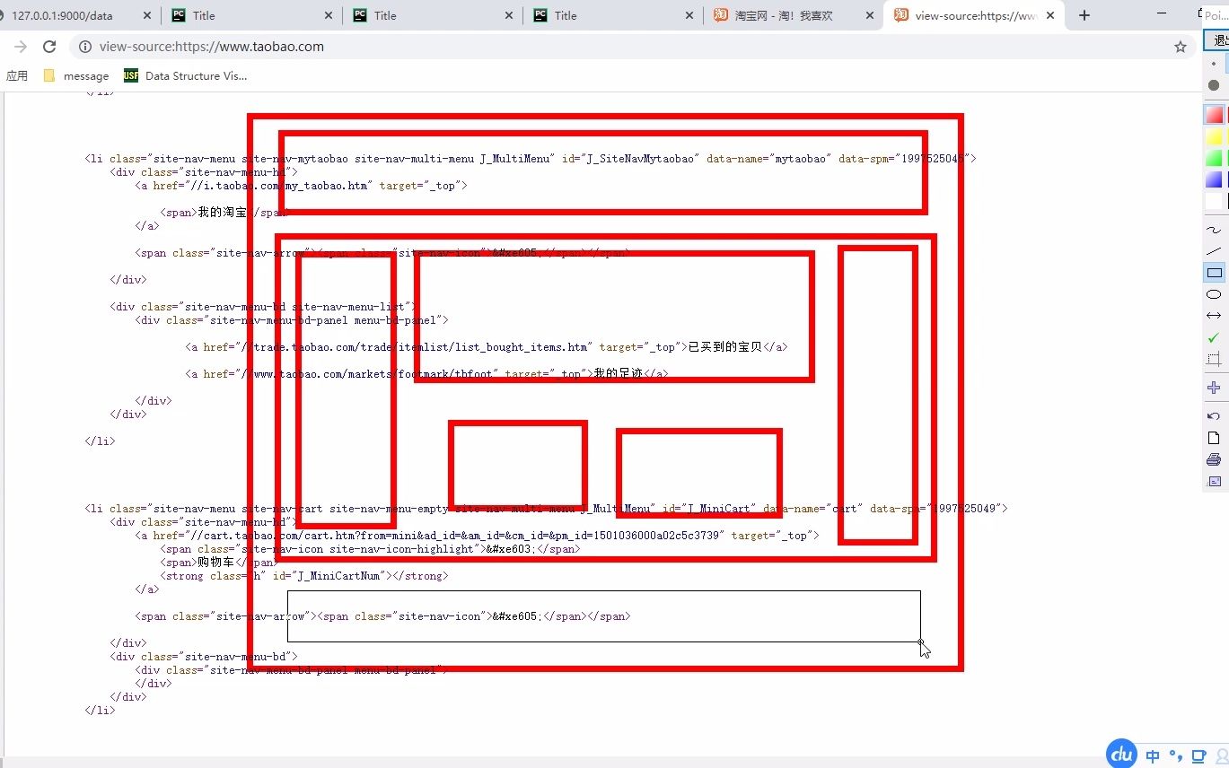Select the freehand curve drawing tool
1229x768 pixels.
click(1214, 231)
